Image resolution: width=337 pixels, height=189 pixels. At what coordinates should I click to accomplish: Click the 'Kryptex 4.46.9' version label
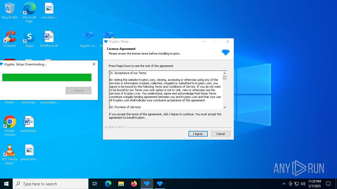[x=115, y=127]
